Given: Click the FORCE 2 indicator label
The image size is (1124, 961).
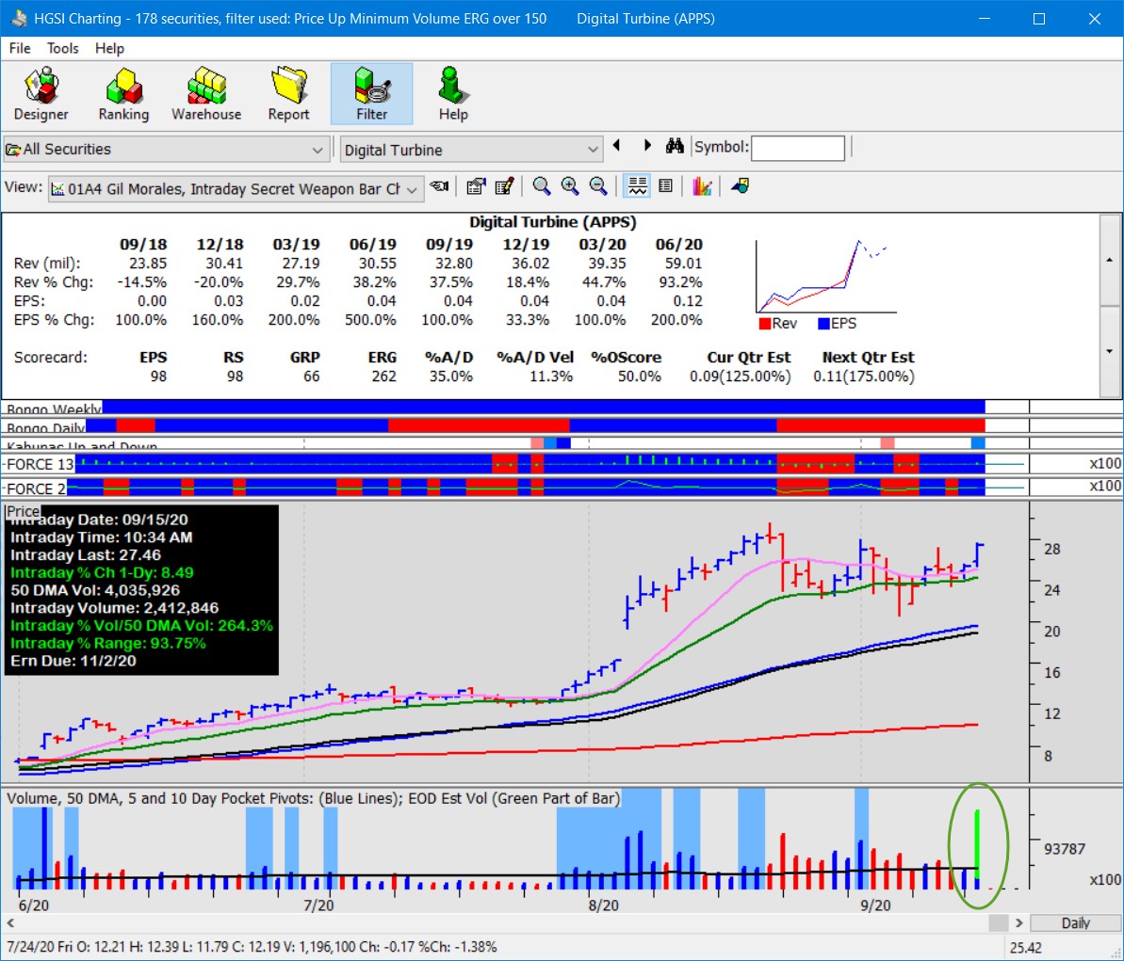Looking at the screenshot, I should 35,489.
